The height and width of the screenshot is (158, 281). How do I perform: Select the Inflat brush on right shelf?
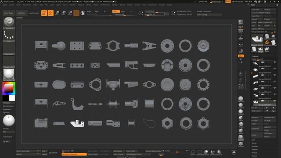(x=241, y=118)
